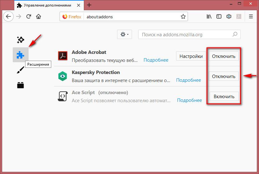Open Настройки for Adobe Acrobat

tap(191, 56)
